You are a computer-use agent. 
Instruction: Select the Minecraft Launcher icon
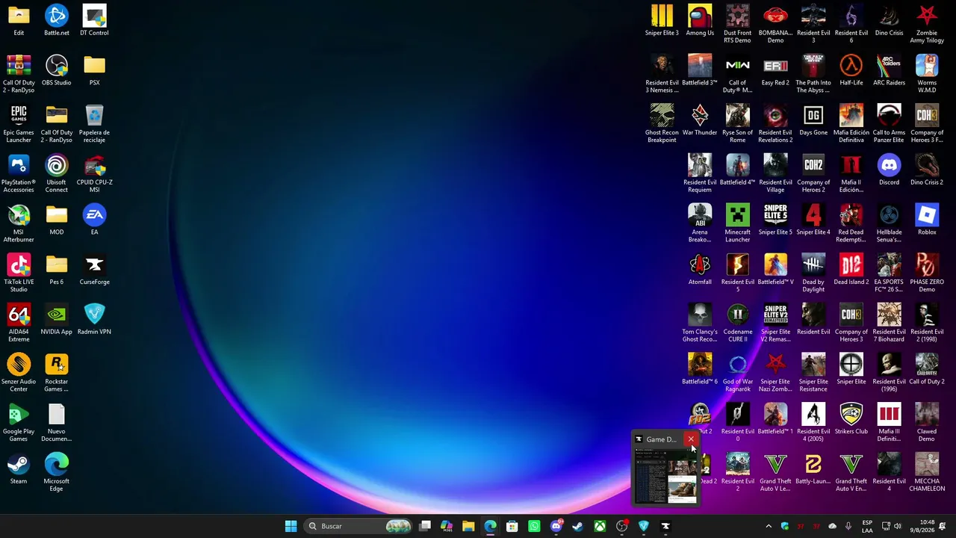click(737, 223)
